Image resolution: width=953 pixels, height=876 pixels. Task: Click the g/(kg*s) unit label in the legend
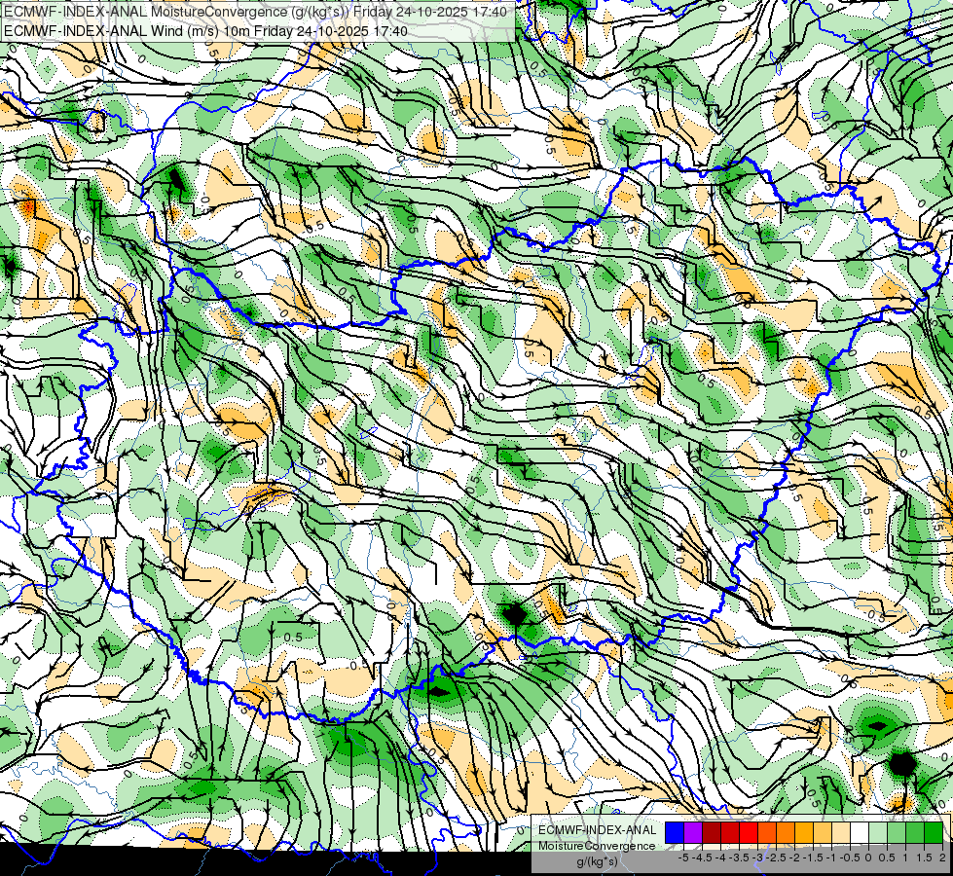click(597, 862)
